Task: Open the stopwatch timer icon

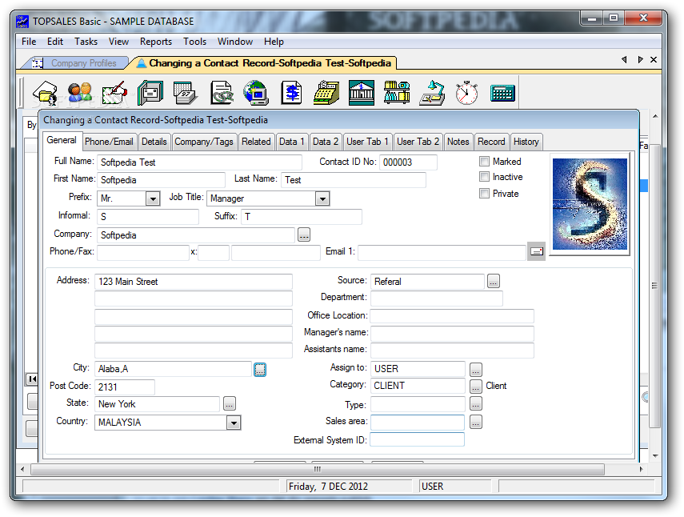Action: pos(466,93)
